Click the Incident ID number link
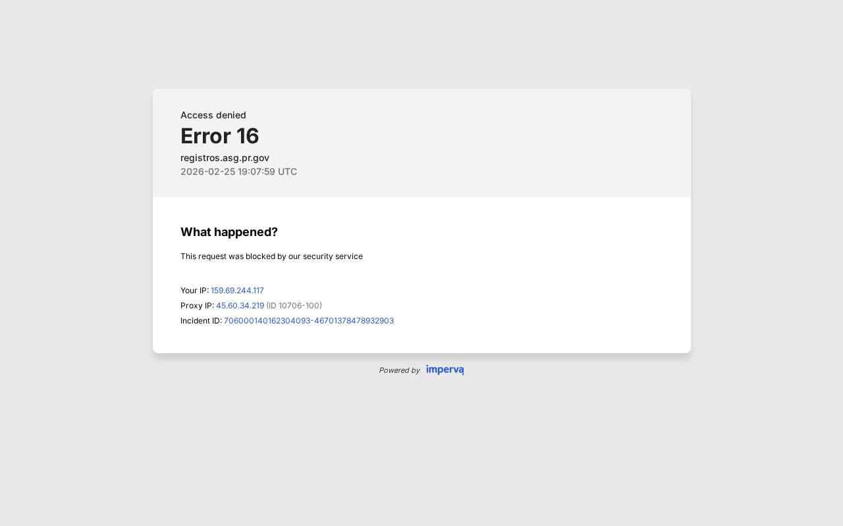Viewport: 843px width, 526px height. 308,321
